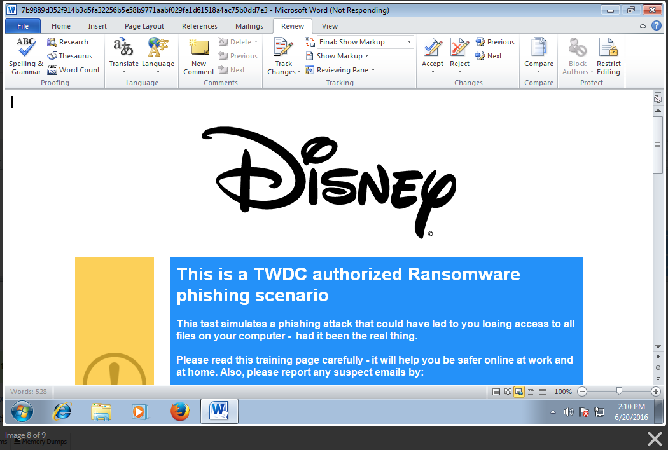The height and width of the screenshot is (450, 668).
Task: Expand the Show Markup menu
Action: 337,56
